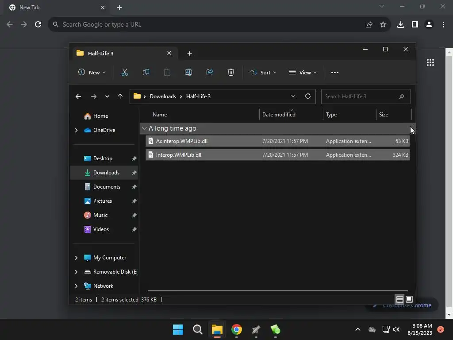Expand OneDrive in navigation pane
The height and width of the screenshot is (340, 453).
pyautogui.click(x=76, y=131)
